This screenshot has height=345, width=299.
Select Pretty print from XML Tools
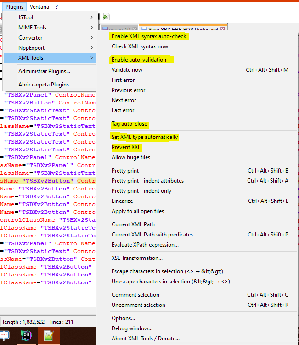125,171
